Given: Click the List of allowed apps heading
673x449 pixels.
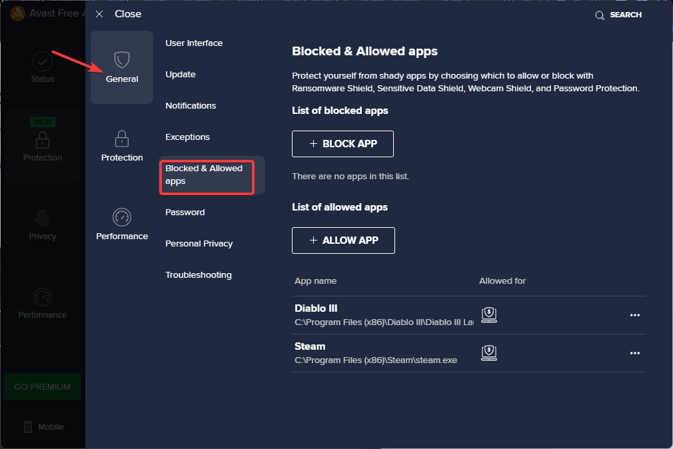Looking at the screenshot, I should [340, 207].
